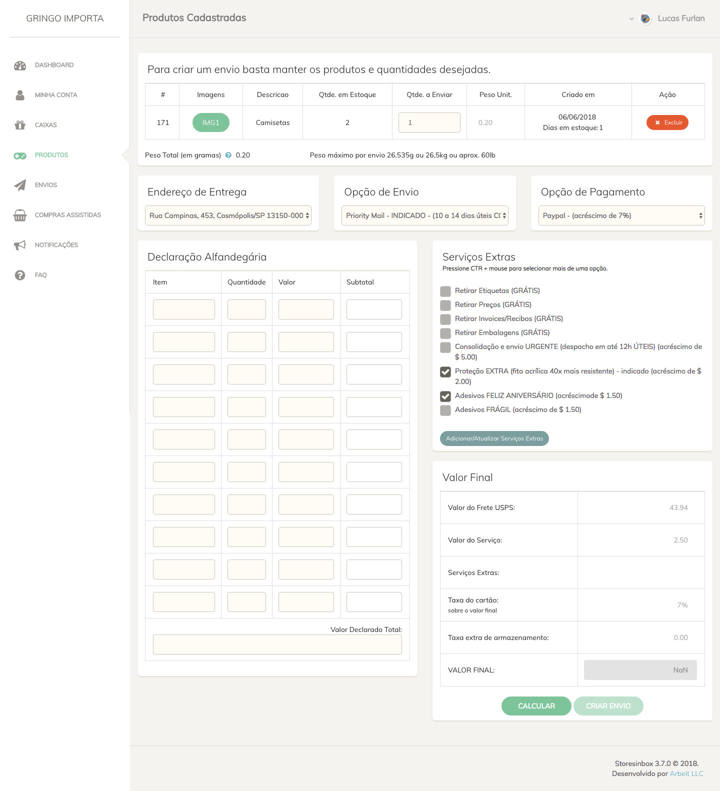
Task: Check Retirar Etiquetas (GRÁTIS) option
Action: click(445, 291)
